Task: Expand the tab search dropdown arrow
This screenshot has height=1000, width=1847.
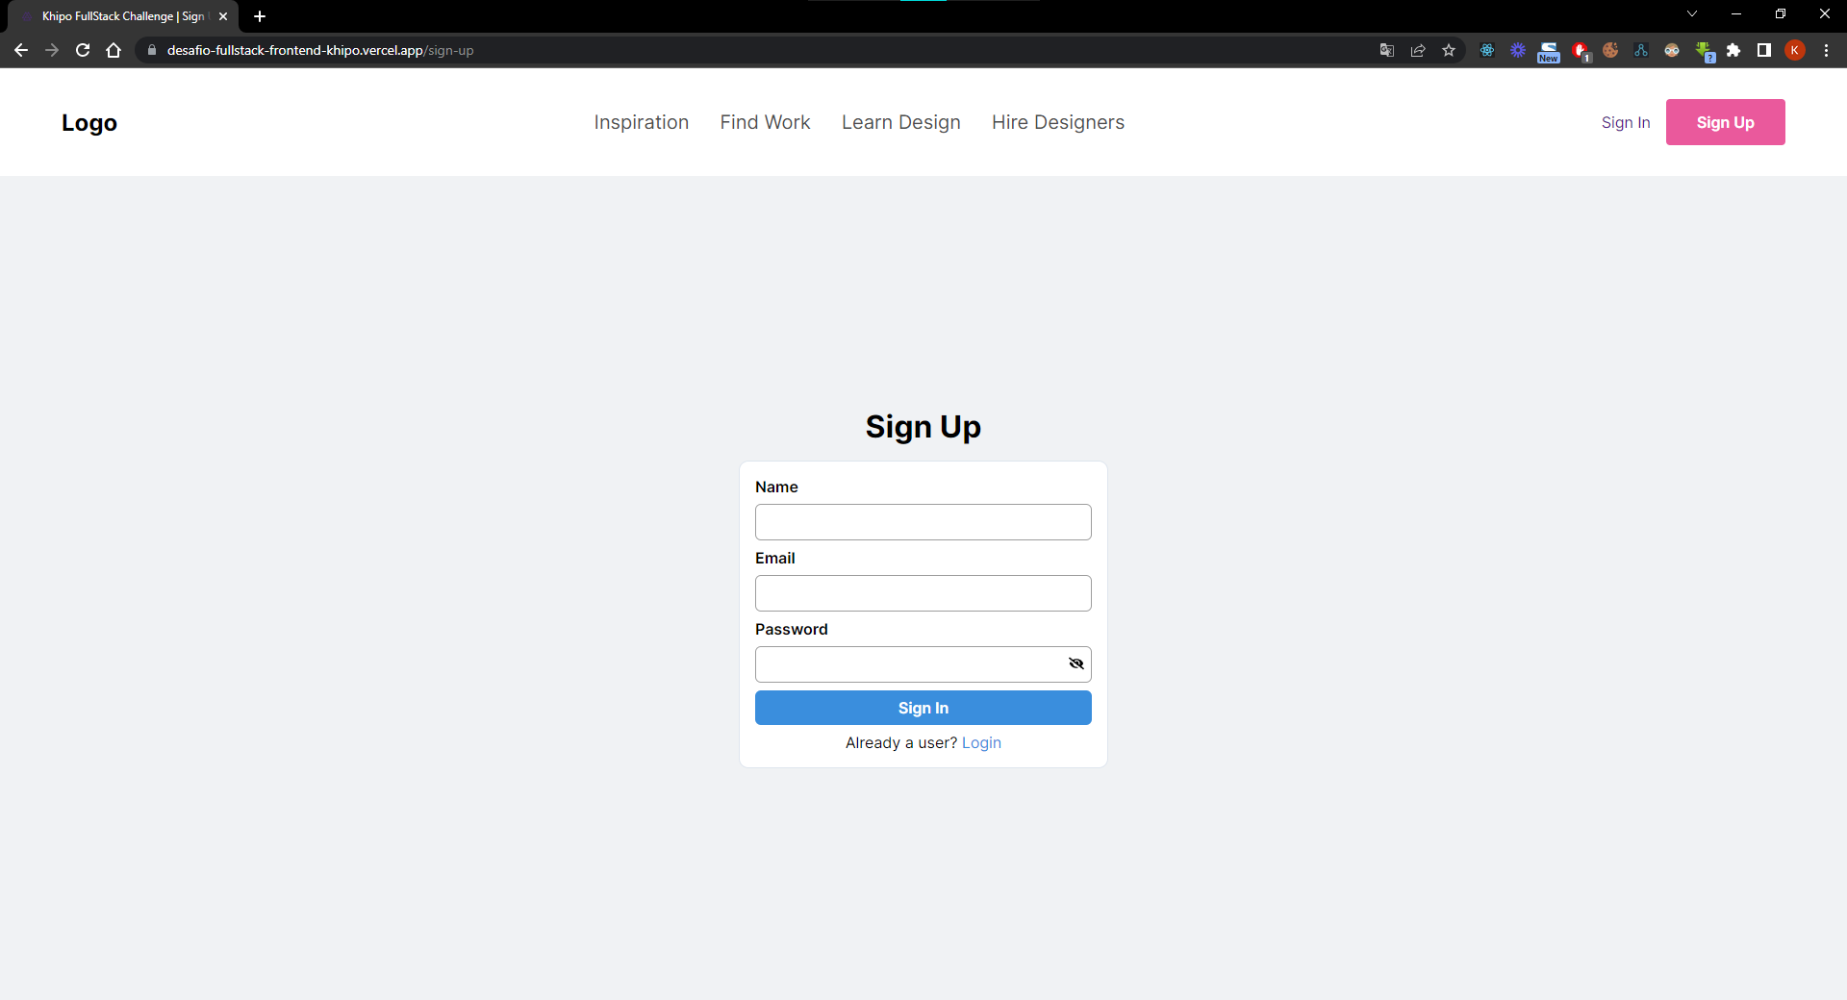Action: pyautogui.click(x=1691, y=13)
